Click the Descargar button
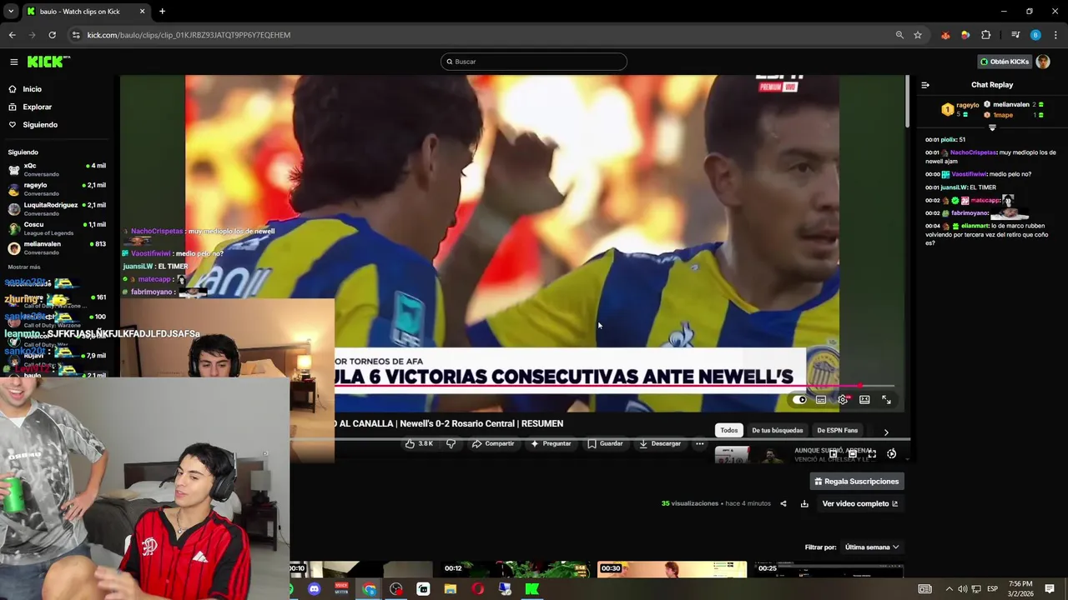The height and width of the screenshot is (600, 1068). (660, 444)
